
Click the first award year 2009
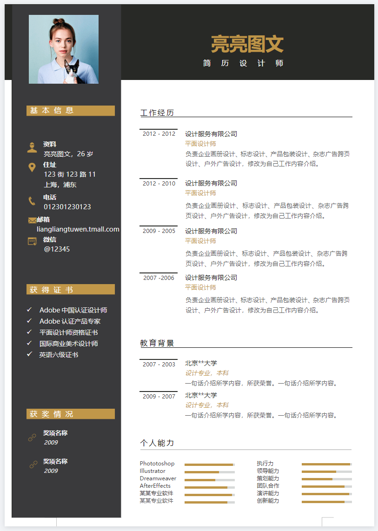point(51,443)
